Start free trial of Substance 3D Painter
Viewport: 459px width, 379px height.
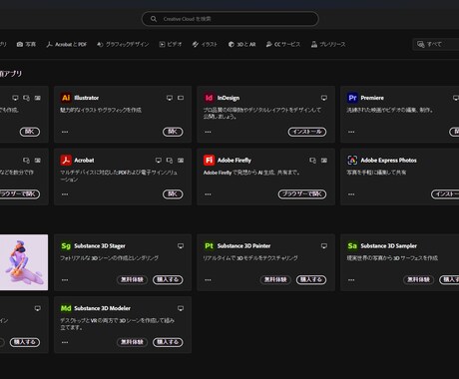click(x=275, y=280)
